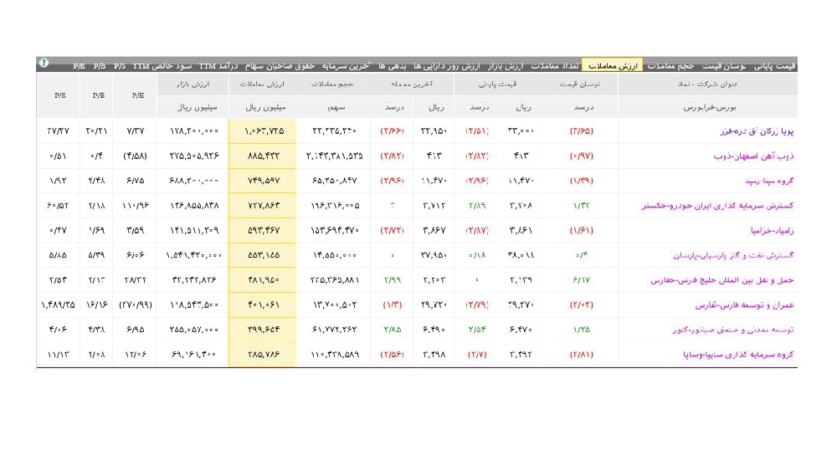Open the سود خالص TTM tab

[x=162, y=65]
